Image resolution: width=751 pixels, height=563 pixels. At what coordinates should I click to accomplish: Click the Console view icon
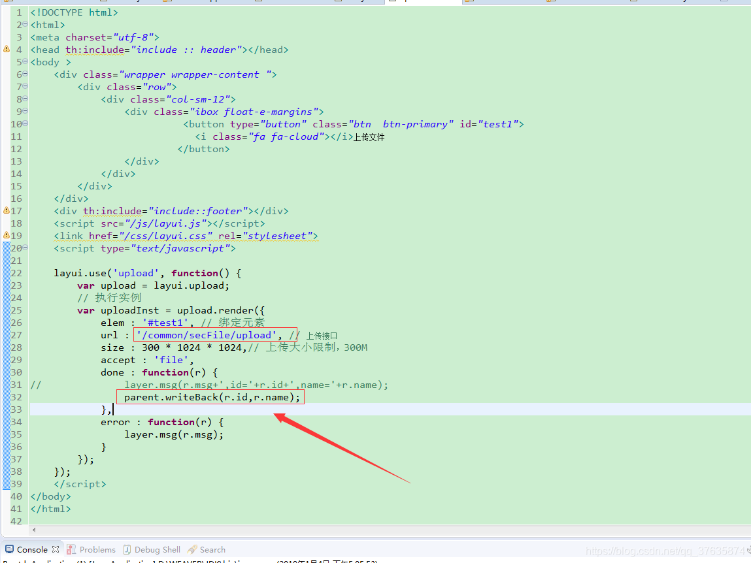[9, 549]
